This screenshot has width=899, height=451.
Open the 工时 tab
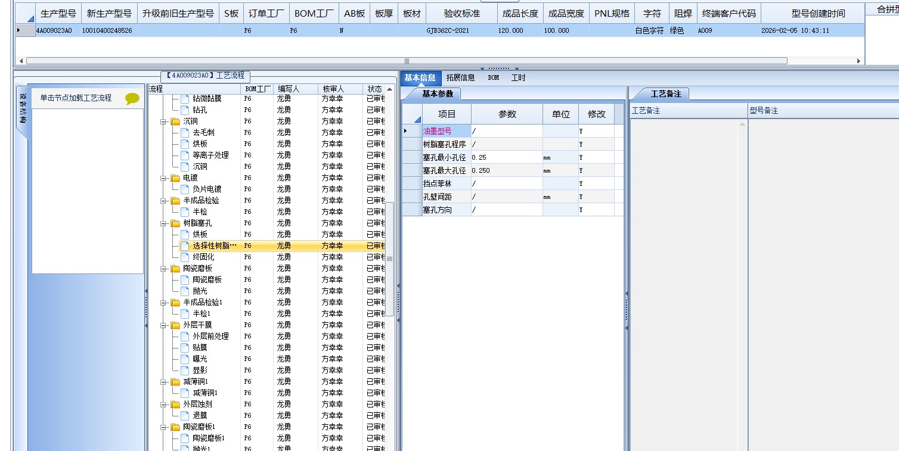coord(519,77)
